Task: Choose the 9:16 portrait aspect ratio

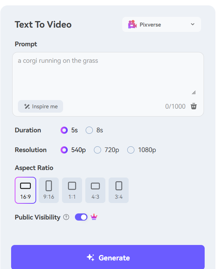Action: pos(49,190)
